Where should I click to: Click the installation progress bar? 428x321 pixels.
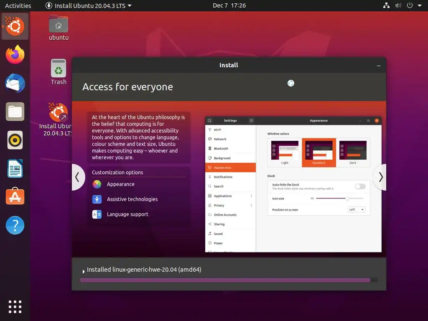(229, 280)
